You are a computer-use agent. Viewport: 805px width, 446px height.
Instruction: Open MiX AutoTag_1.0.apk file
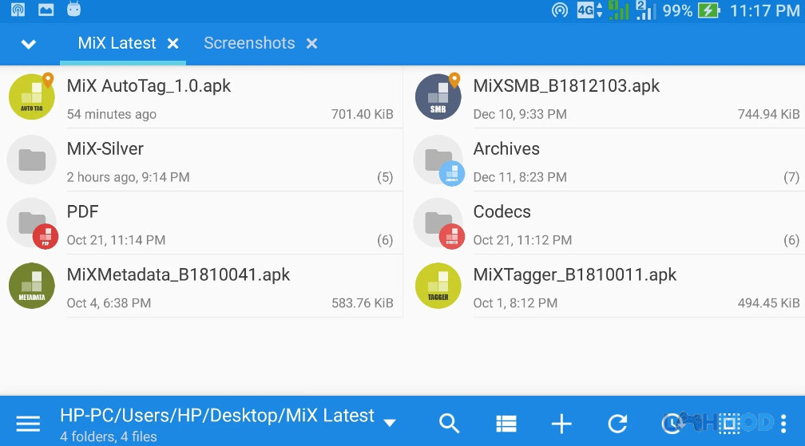201,97
